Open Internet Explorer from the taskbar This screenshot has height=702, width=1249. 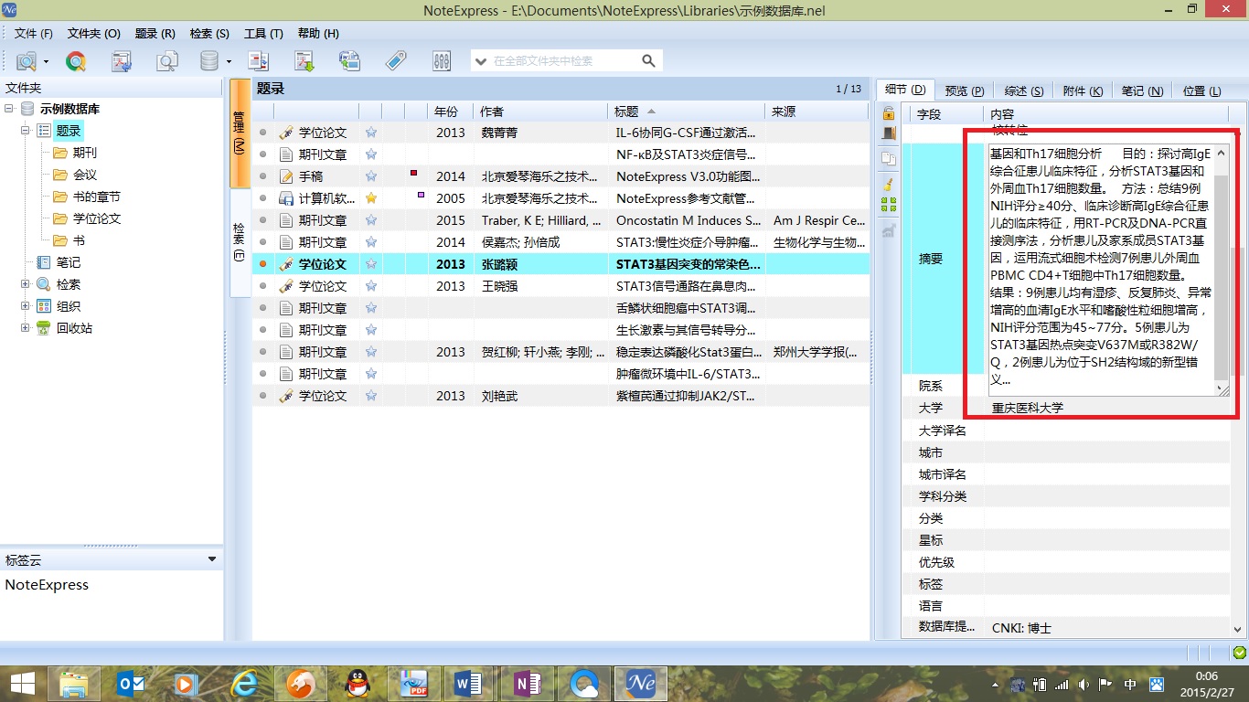[x=245, y=683]
